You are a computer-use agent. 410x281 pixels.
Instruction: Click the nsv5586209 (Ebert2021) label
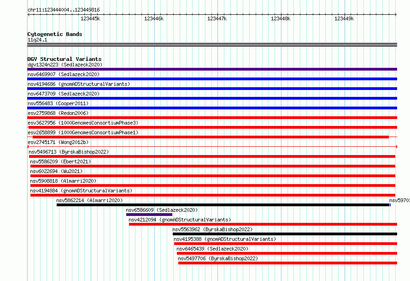coord(60,161)
